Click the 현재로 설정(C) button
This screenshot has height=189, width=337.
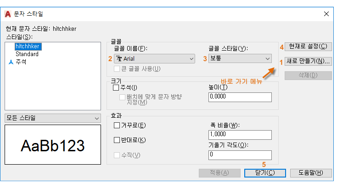308,46
